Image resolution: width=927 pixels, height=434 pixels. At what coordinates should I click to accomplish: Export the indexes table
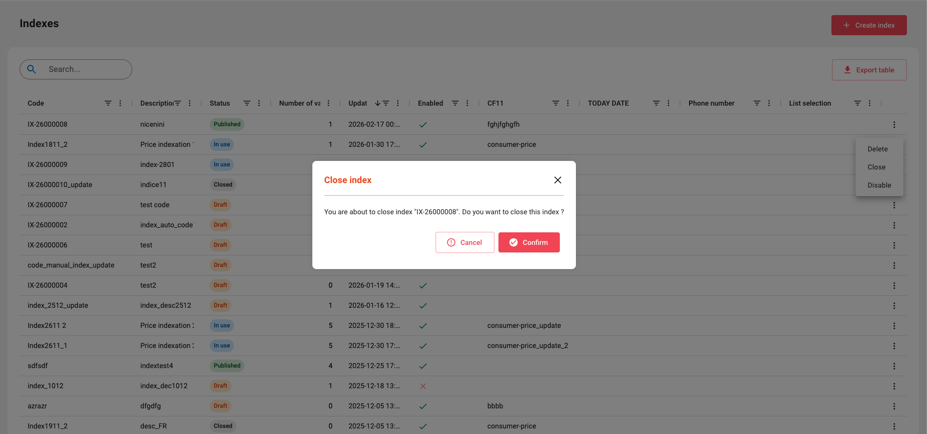point(869,70)
